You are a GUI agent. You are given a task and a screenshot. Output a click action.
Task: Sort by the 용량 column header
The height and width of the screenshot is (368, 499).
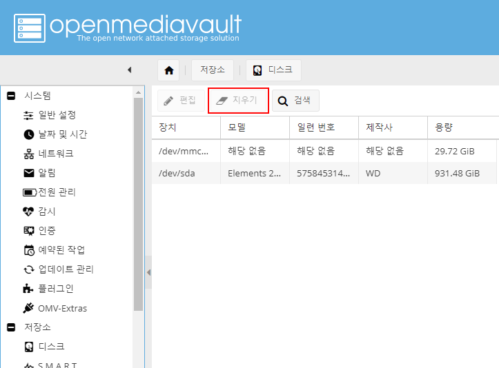[463, 127]
